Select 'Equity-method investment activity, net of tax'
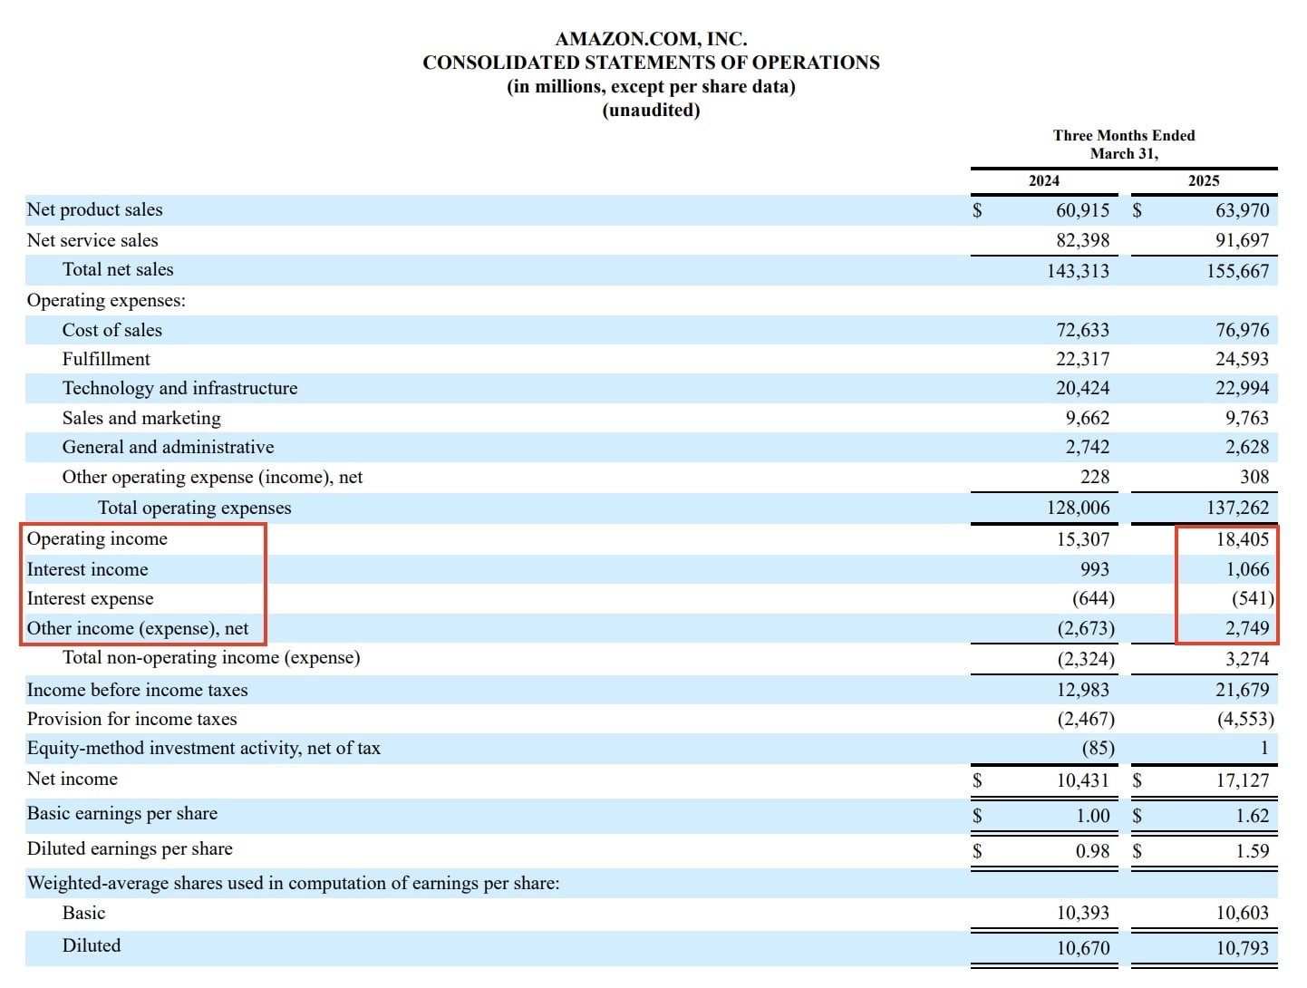The width and height of the screenshot is (1307, 988). tap(203, 748)
